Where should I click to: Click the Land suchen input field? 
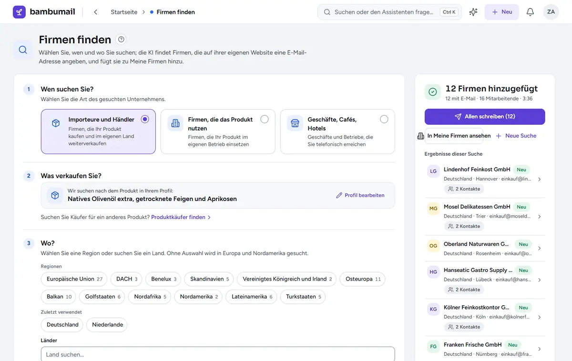point(218,354)
